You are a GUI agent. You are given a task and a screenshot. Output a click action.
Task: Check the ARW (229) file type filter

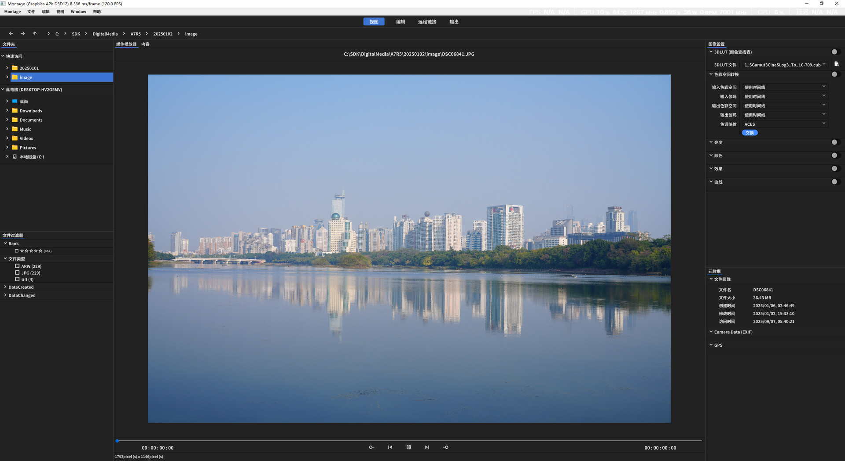[17, 266]
